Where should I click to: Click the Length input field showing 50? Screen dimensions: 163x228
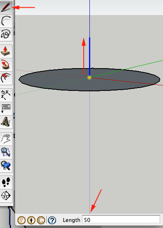coord(121,219)
